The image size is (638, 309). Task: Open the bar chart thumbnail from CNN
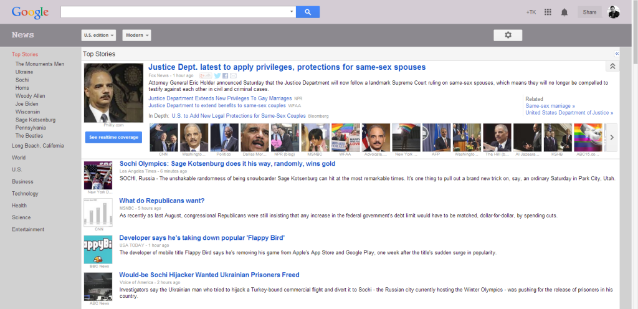coord(98,212)
